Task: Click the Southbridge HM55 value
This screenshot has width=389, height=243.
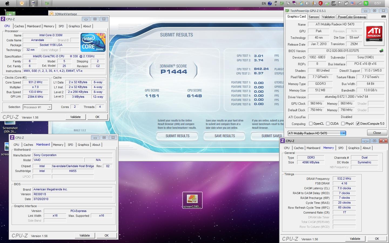Action: [x=73, y=171]
